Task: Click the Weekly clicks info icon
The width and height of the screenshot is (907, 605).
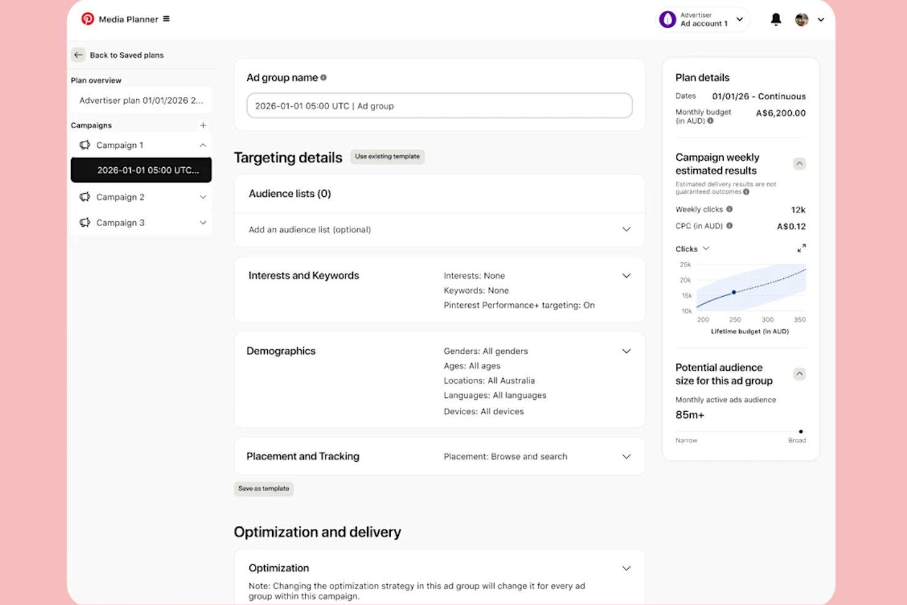Action: coord(729,209)
